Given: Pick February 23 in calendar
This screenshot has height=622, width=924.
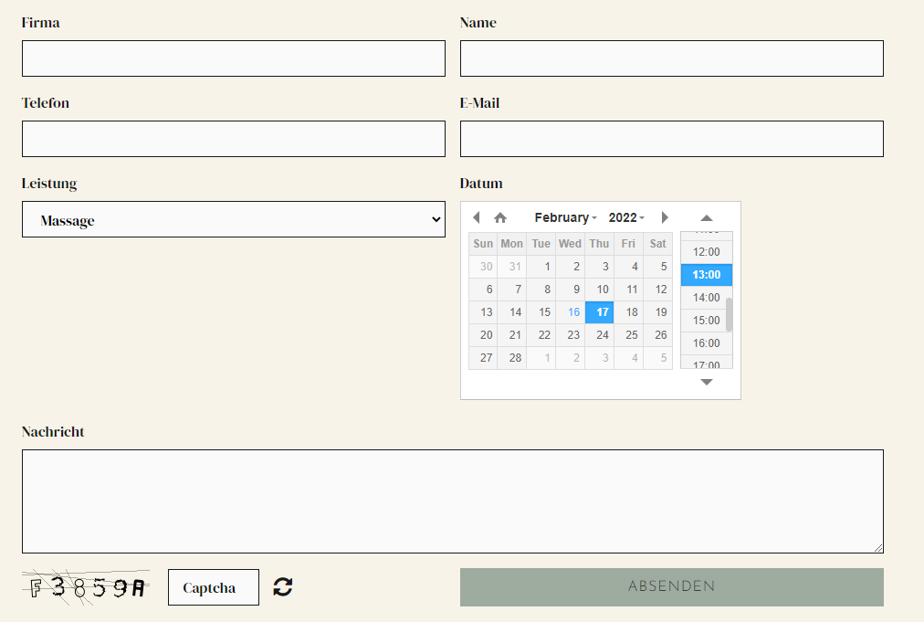Looking at the screenshot, I should [x=571, y=335].
